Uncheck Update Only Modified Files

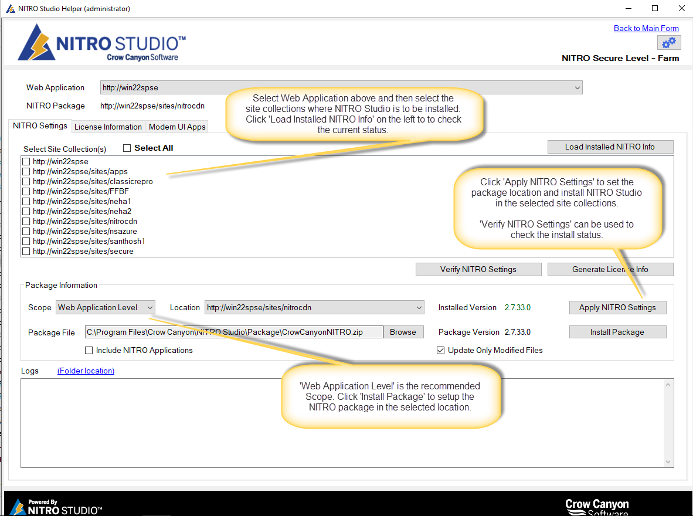click(441, 350)
